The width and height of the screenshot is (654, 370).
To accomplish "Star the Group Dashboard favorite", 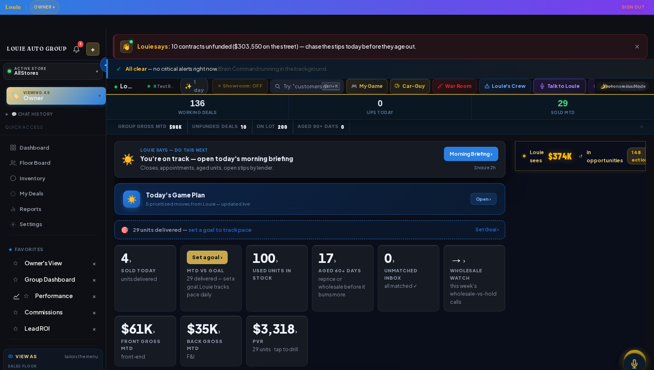I will pyautogui.click(x=16, y=280).
